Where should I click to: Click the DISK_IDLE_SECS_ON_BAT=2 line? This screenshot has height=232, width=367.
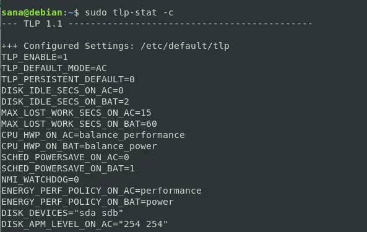coord(66,102)
